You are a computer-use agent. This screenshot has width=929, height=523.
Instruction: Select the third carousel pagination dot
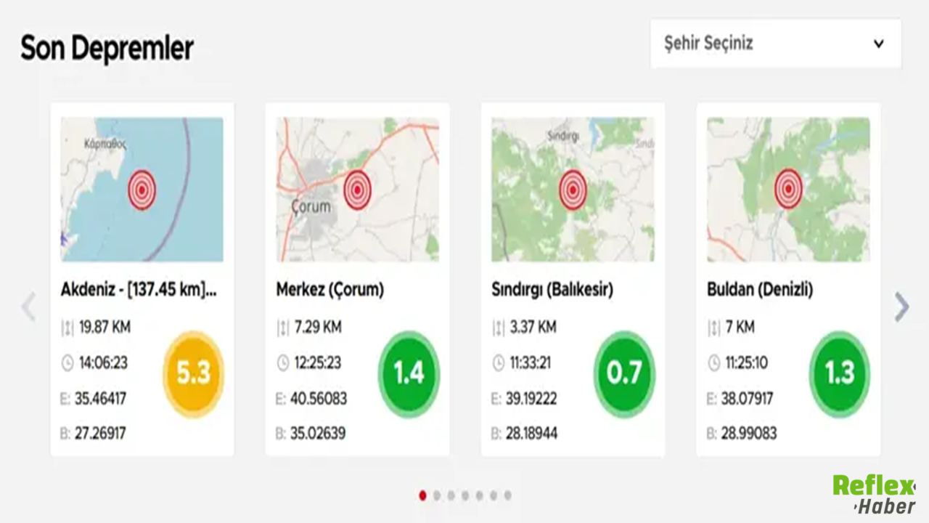(x=451, y=495)
